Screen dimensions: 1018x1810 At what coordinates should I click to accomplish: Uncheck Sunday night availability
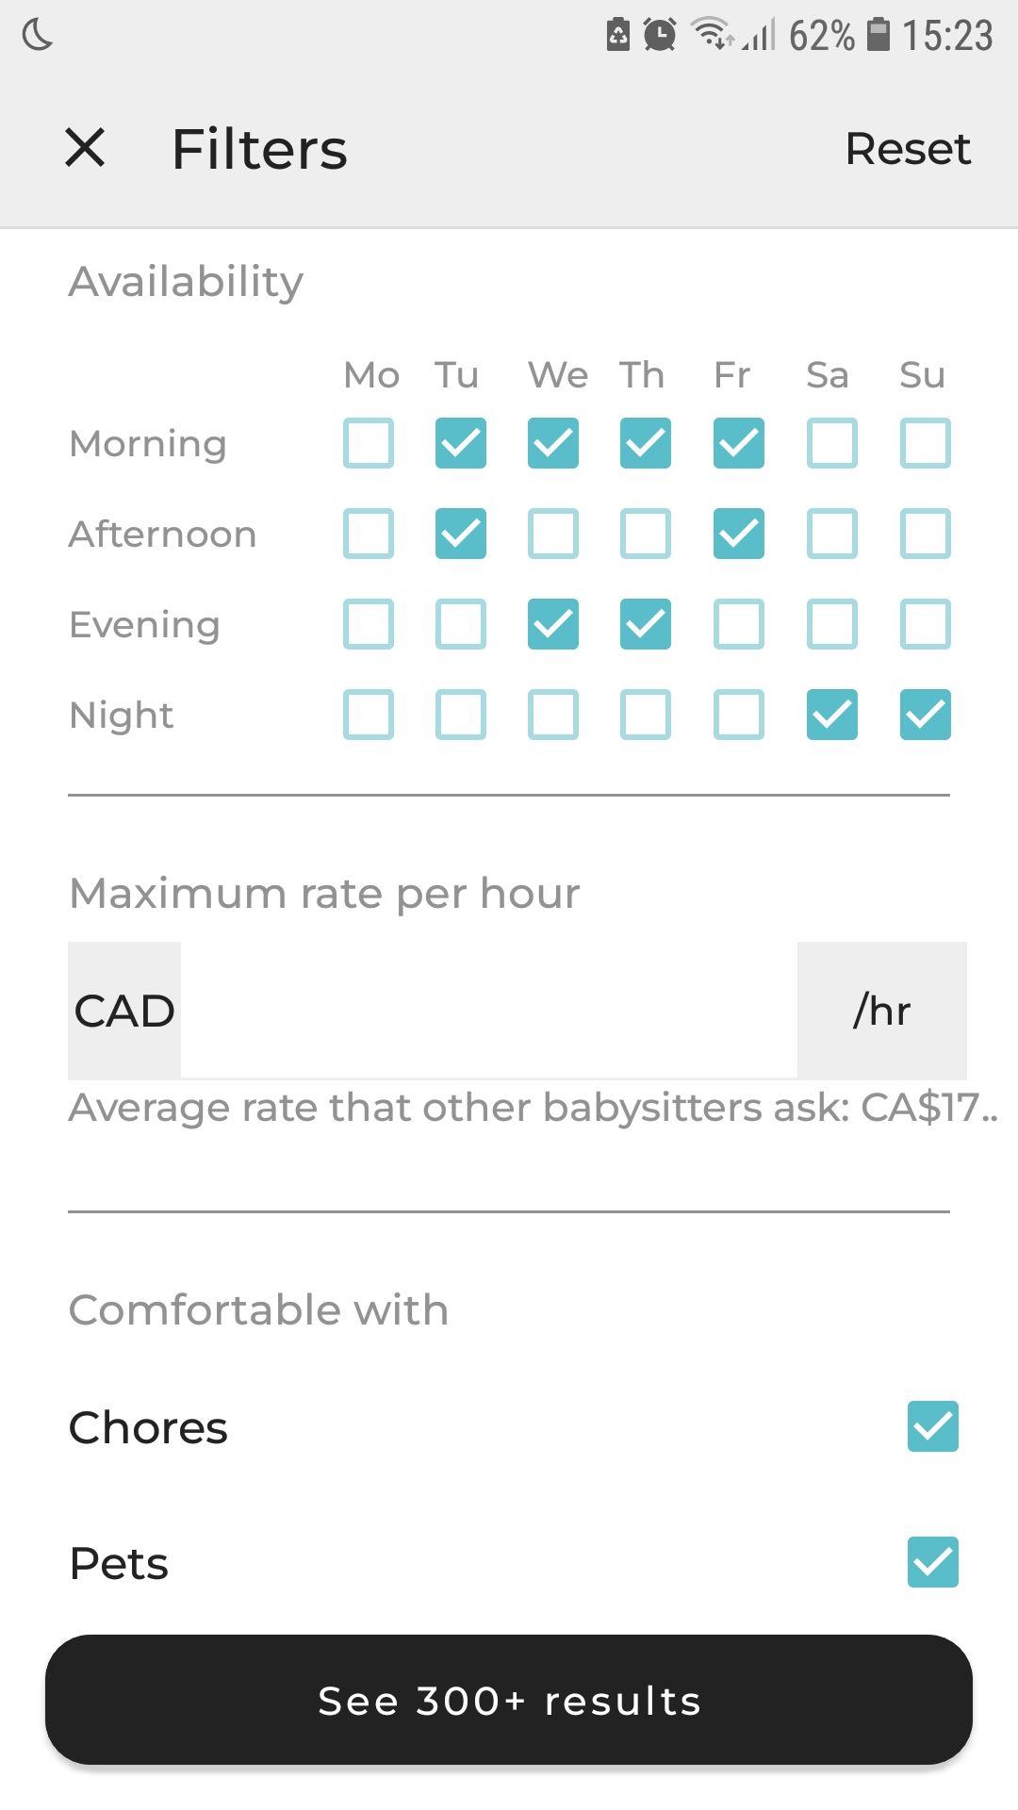[x=925, y=715]
